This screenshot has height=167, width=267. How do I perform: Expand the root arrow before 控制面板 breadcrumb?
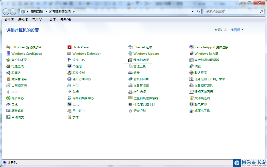click(28, 11)
